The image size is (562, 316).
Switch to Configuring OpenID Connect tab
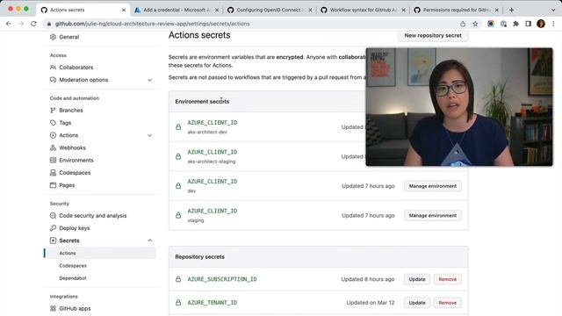(270, 10)
